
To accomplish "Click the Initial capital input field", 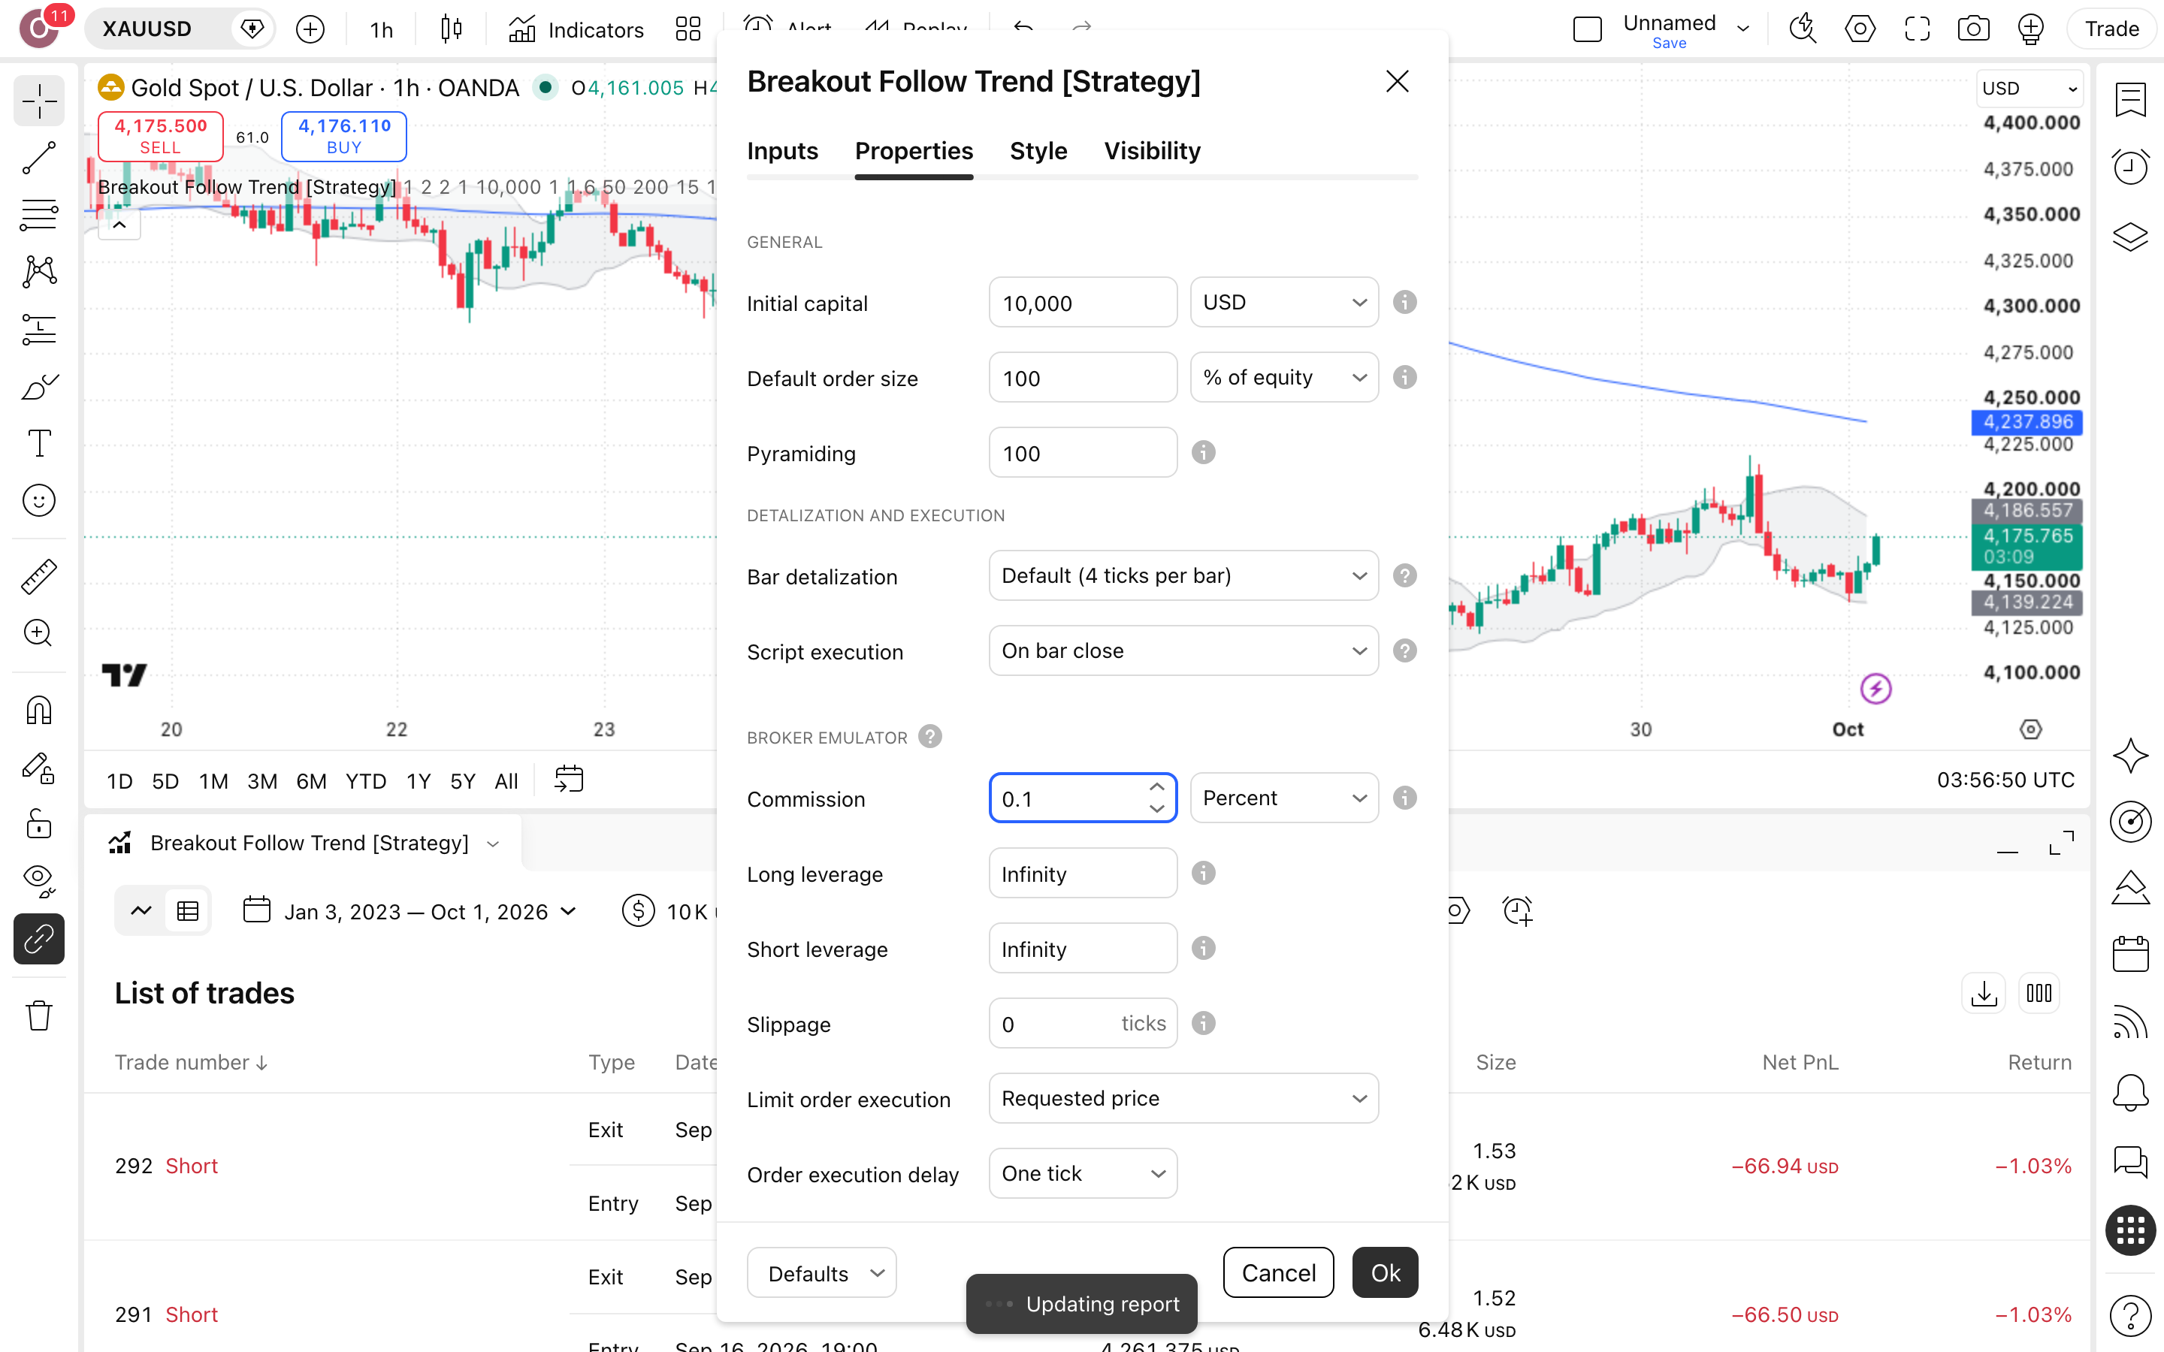I will [1083, 302].
